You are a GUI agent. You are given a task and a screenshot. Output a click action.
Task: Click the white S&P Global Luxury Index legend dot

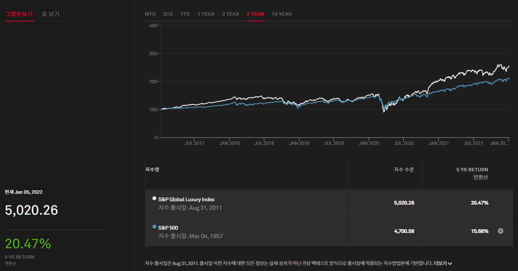[x=154, y=198]
